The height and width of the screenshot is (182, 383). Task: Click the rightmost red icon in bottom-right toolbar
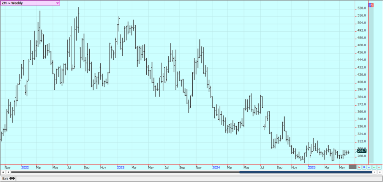379,167
